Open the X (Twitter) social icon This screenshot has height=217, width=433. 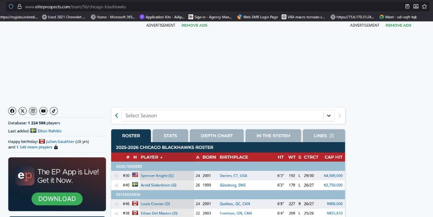click(23, 111)
